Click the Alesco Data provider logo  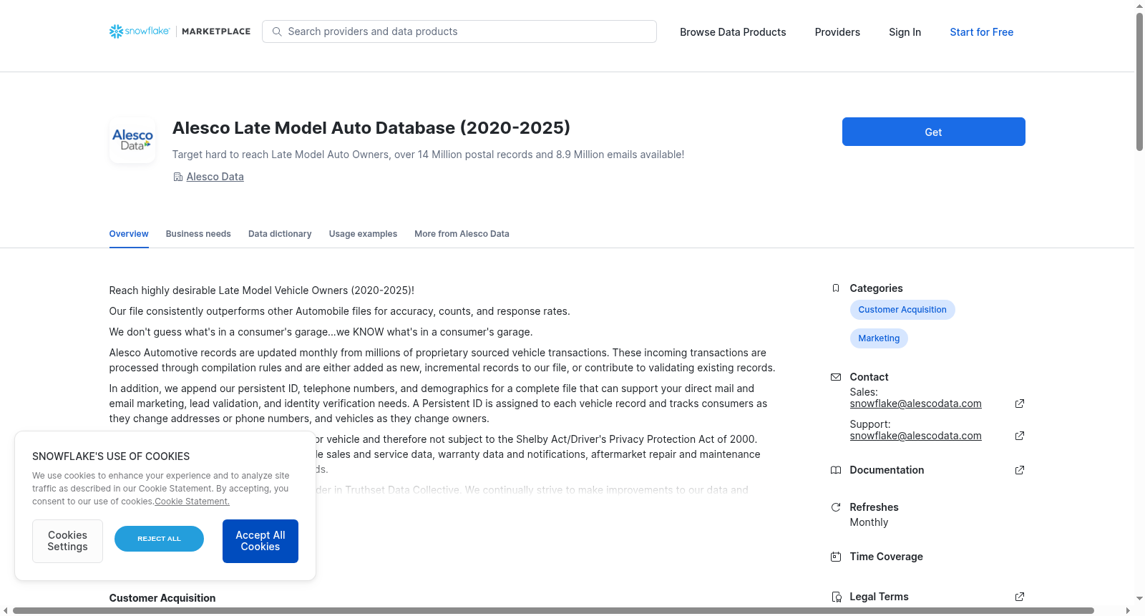pos(132,140)
